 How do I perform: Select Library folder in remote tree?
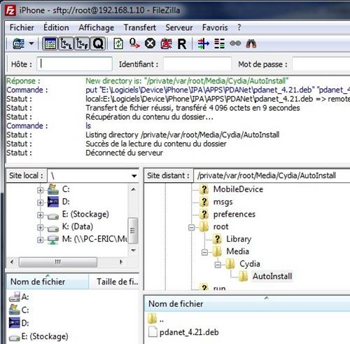pos(239,239)
